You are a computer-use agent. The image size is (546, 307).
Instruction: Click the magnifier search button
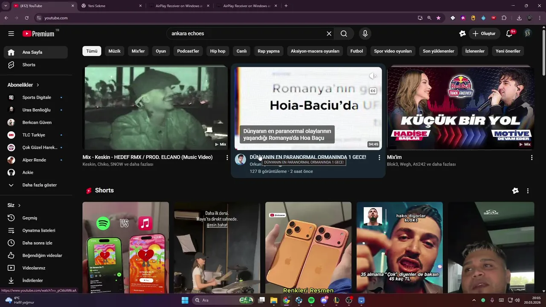(344, 34)
